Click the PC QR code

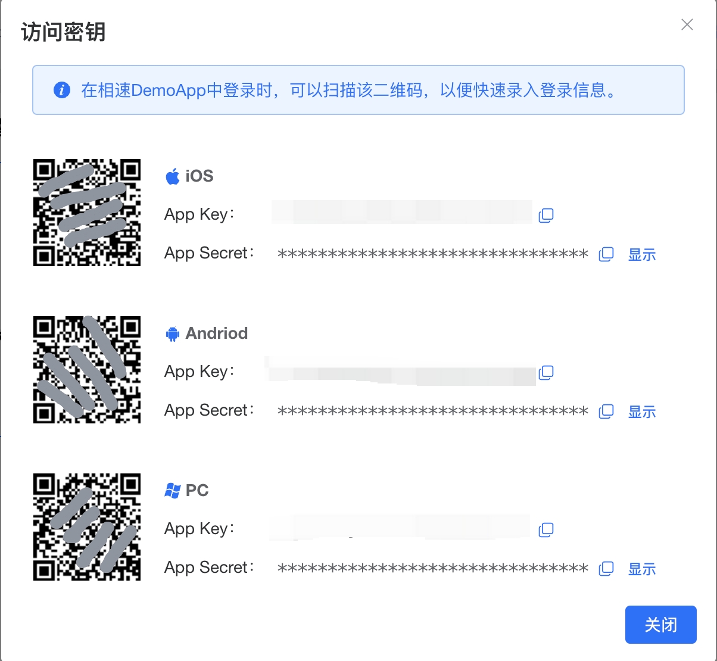[87, 527]
